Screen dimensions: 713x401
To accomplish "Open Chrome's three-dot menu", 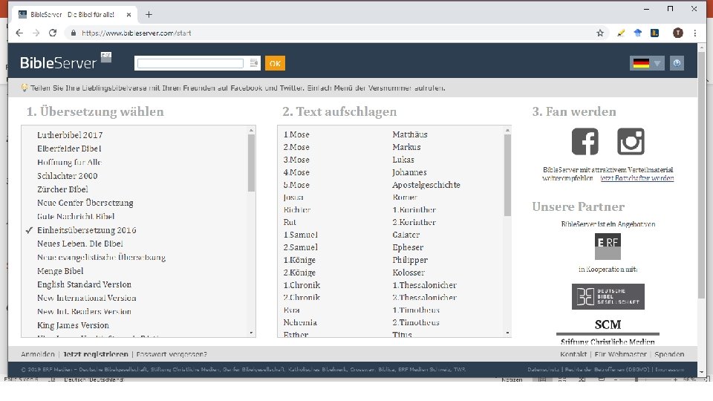I will coord(695,33).
